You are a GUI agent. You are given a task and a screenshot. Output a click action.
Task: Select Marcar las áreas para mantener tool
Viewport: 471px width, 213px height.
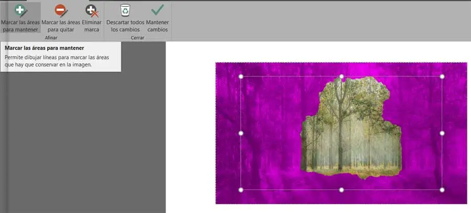pos(20,18)
